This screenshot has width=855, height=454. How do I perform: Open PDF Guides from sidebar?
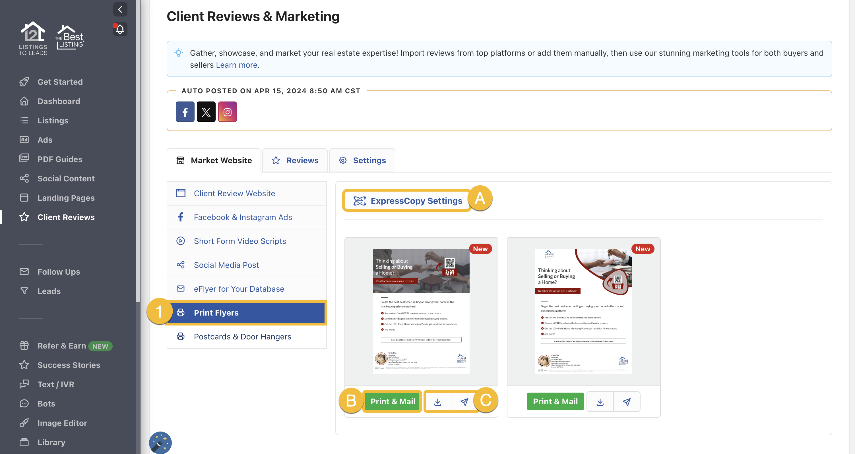pos(60,159)
